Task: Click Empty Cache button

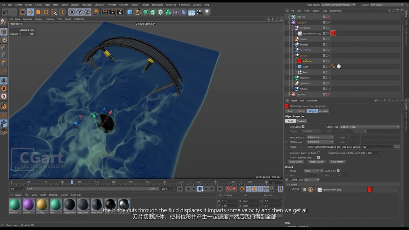Action: pos(316,162)
